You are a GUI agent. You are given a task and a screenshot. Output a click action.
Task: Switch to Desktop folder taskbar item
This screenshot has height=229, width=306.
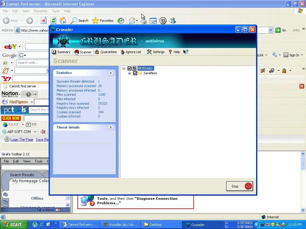tap(162, 225)
